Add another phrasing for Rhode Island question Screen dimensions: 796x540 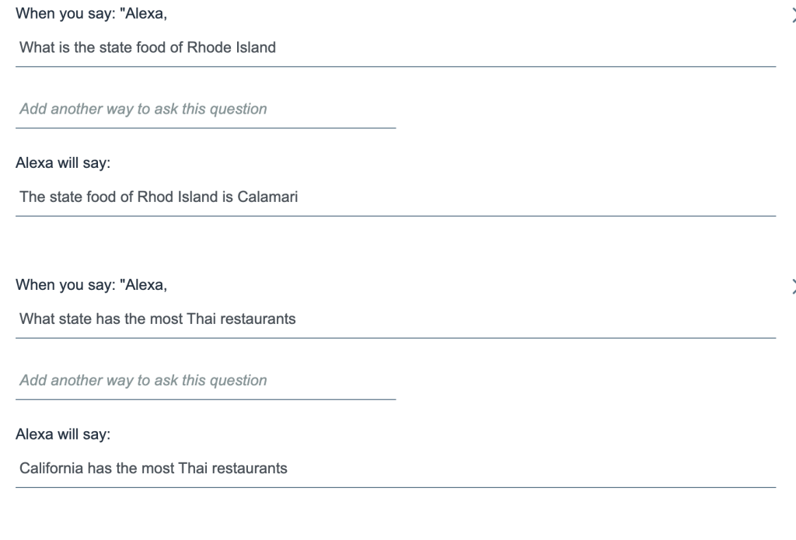click(205, 110)
